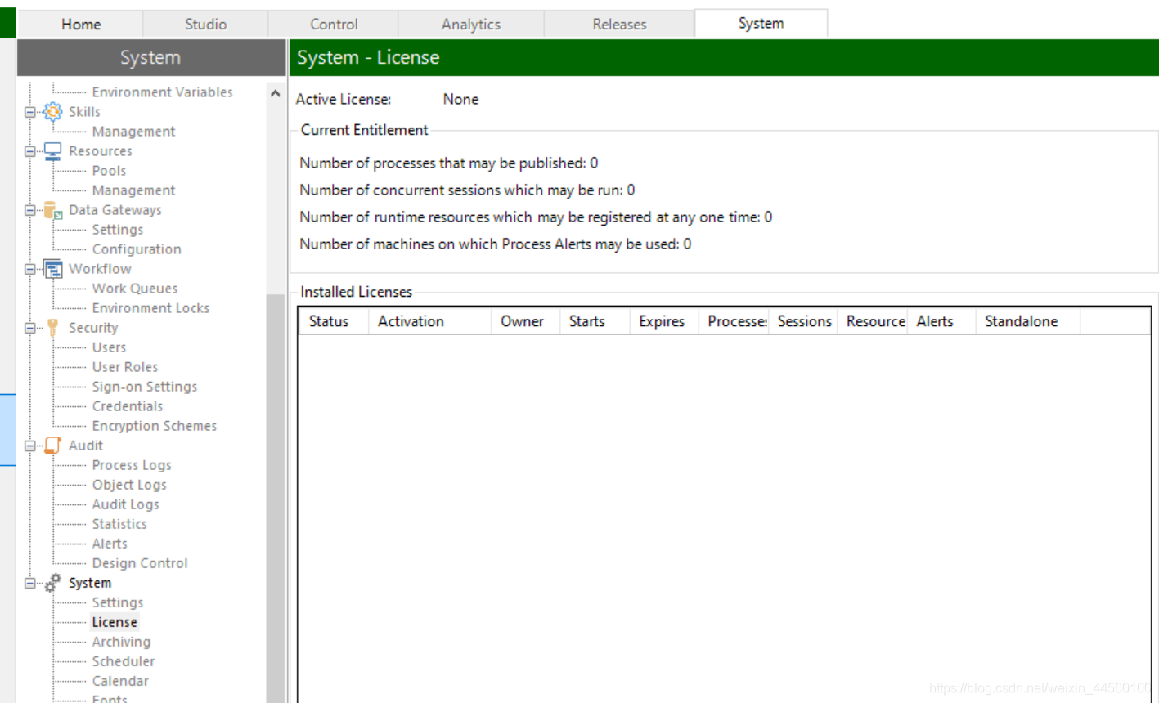Viewport: 1159px width, 703px height.
Task: Open the Control tab
Action: coord(334,24)
